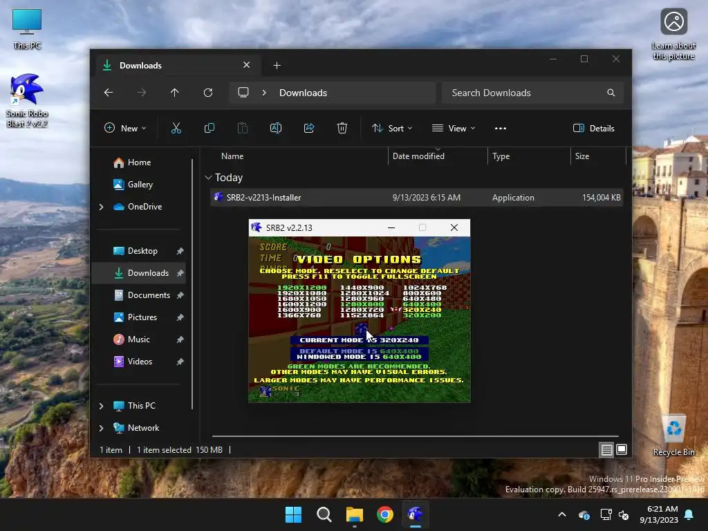Click the network display icon in tray
Screen dimensions: 708x531
[606, 514]
